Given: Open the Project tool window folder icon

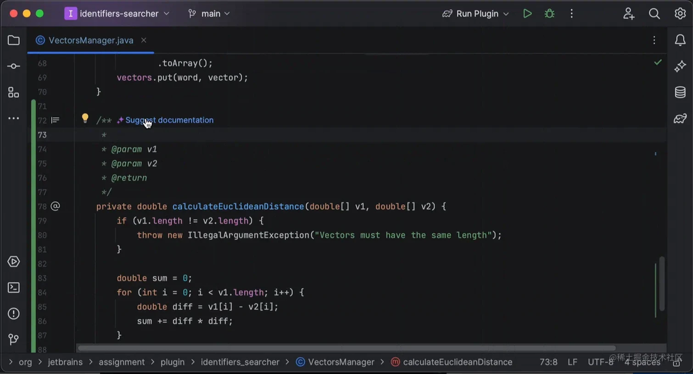Looking at the screenshot, I should pos(14,40).
